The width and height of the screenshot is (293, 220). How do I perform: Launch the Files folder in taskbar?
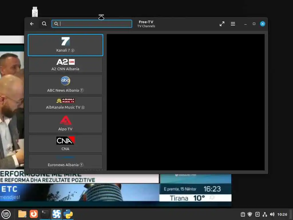pyautogui.click(x=22, y=214)
